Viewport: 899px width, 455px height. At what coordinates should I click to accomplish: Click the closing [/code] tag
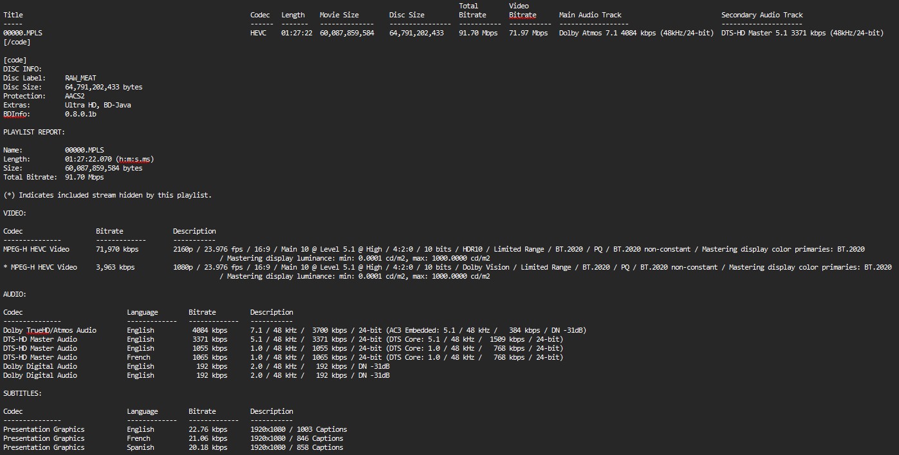pyautogui.click(x=17, y=42)
